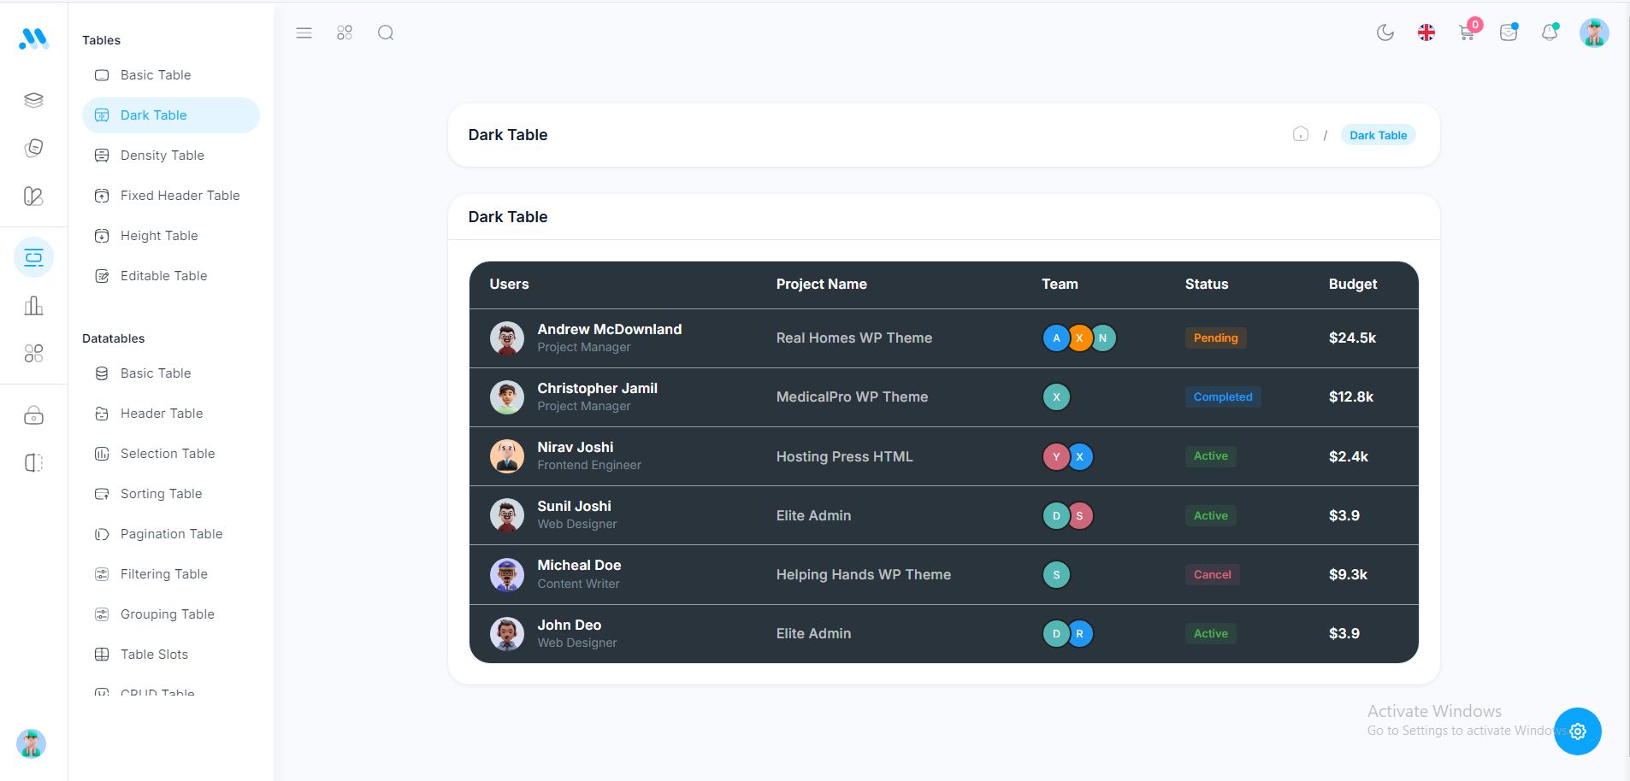This screenshot has width=1630, height=781.
Task: Open the lock icon section in the rail
Action: (33, 416)
